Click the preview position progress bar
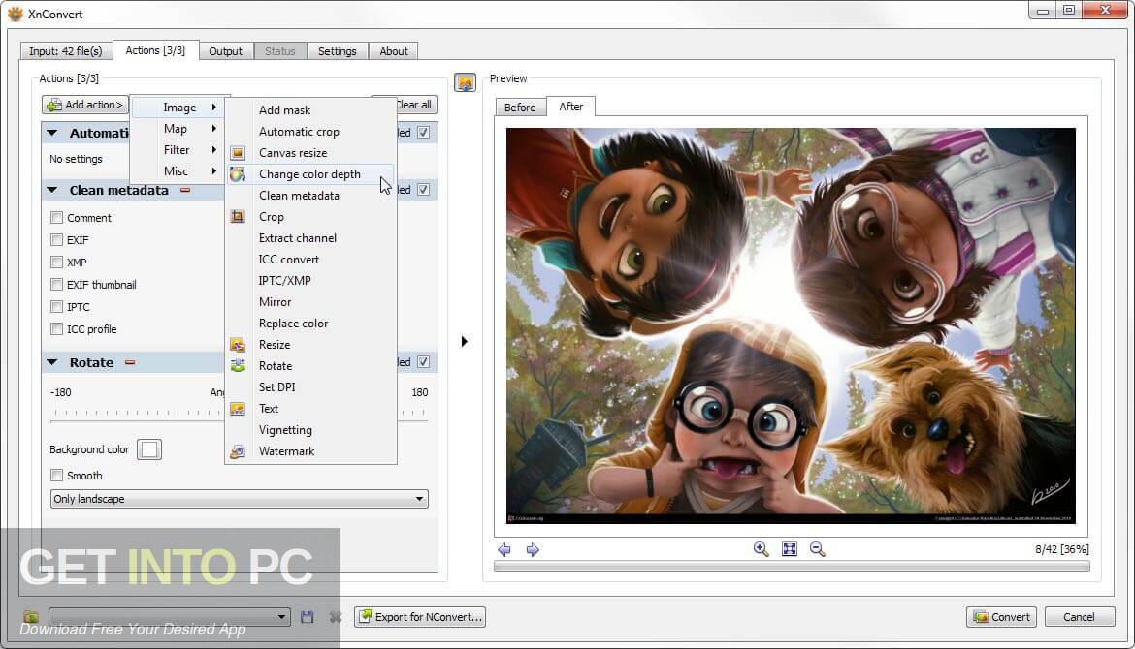 coord(792,567)
